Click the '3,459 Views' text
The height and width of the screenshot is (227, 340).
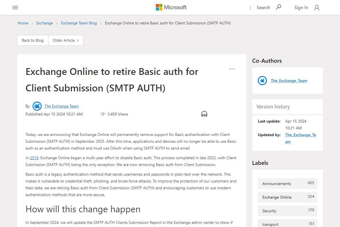click(x=118, y=114)
